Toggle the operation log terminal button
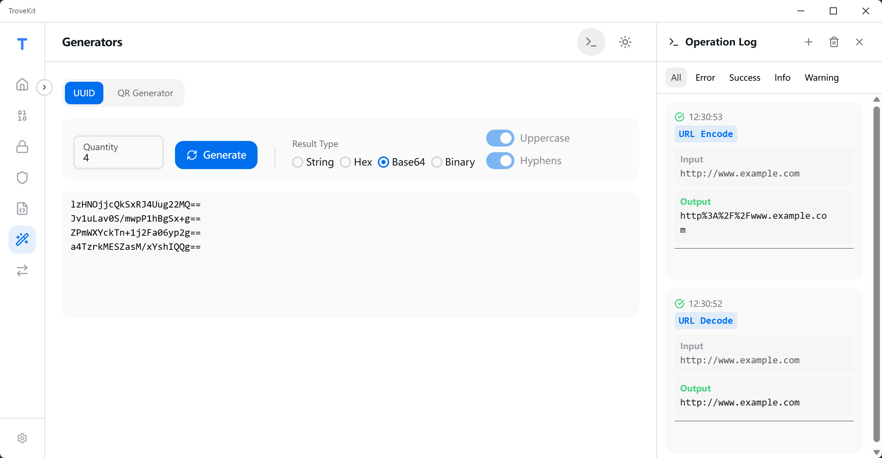 pyautogui.click(x=591, y=42)
